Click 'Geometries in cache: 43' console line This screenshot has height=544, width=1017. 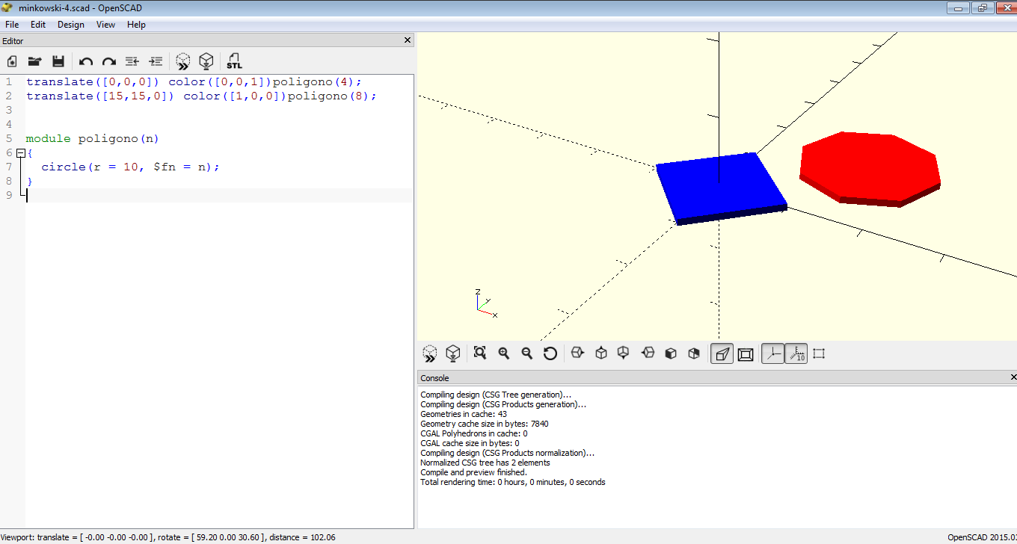click(x=464, y=414)
